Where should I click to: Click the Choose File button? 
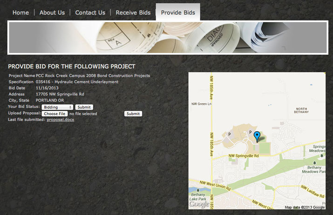coord(54,114)
